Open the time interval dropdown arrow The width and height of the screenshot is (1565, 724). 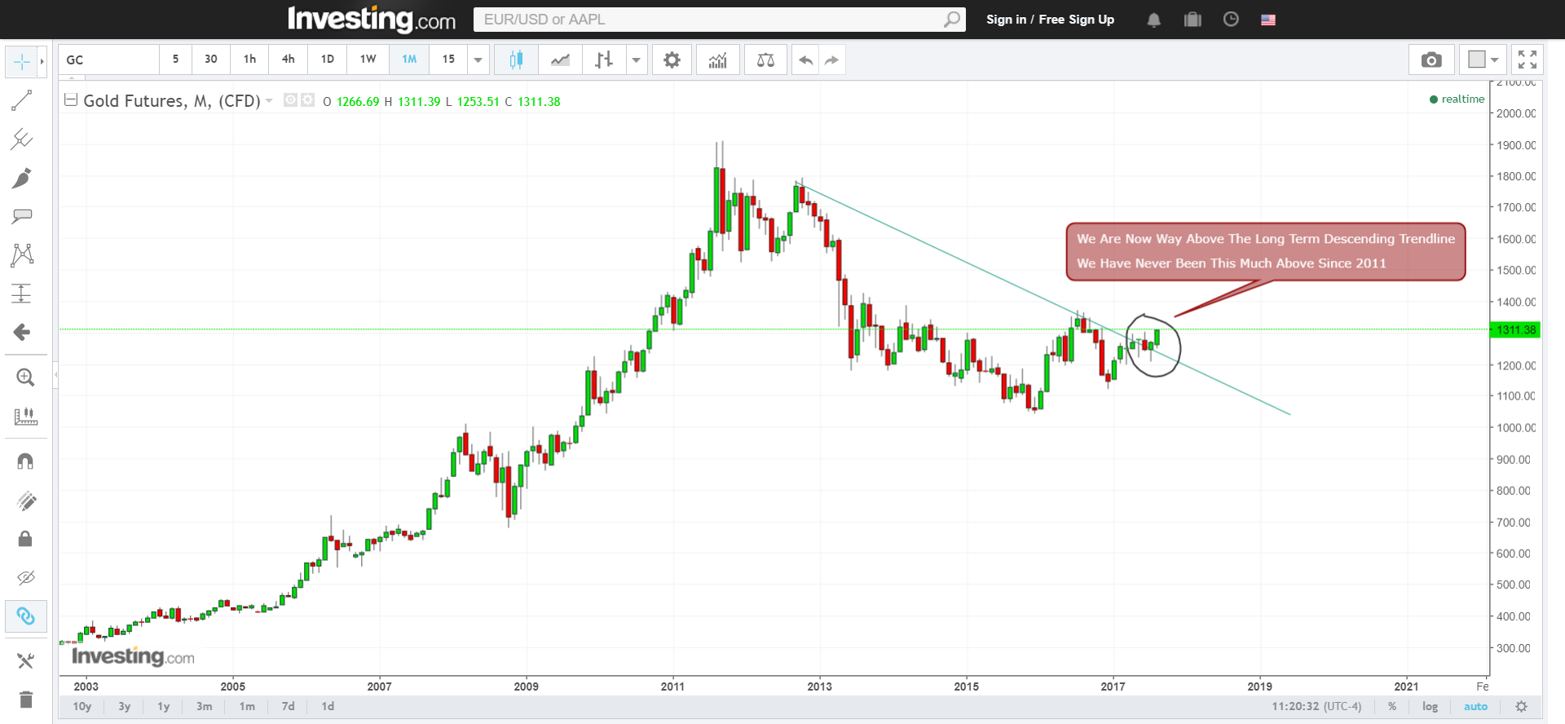point(478,60)
